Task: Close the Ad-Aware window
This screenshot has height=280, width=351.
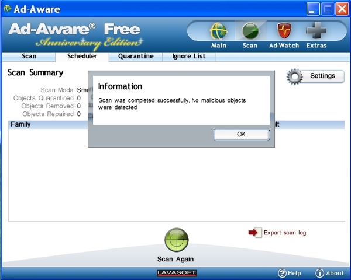Action: click(342, 9)
